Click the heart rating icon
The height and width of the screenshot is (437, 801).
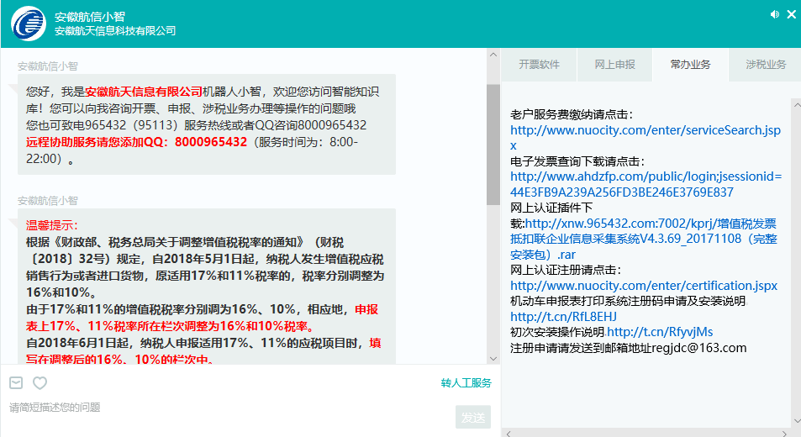click(x=40, y=382)
